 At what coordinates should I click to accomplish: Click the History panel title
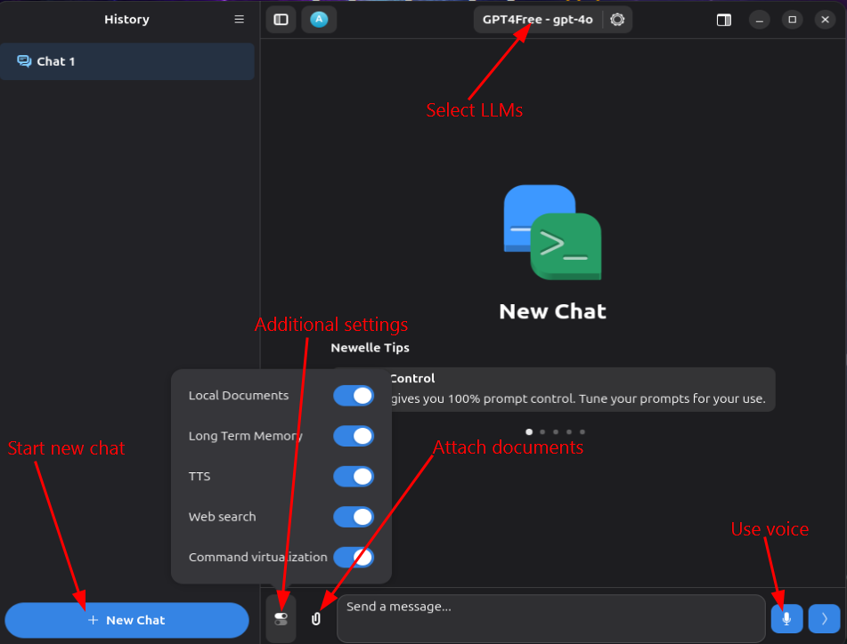click(x=127, y=20)
